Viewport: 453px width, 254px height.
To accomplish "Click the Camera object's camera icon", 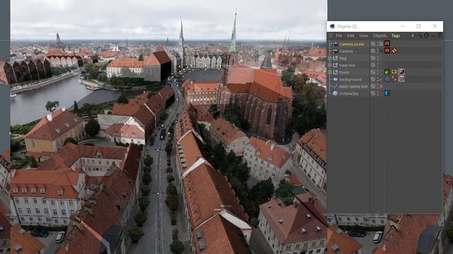I will pyautogui.click(x=335, y=51).
